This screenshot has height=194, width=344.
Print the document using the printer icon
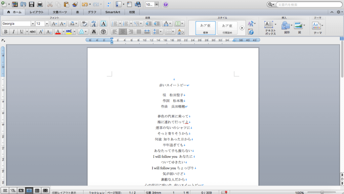click(40, 4)
